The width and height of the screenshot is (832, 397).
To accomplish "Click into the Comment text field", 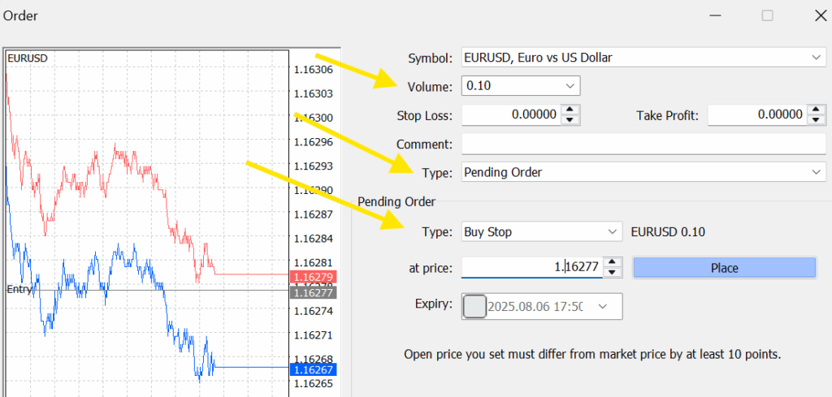I will point(643,145).
